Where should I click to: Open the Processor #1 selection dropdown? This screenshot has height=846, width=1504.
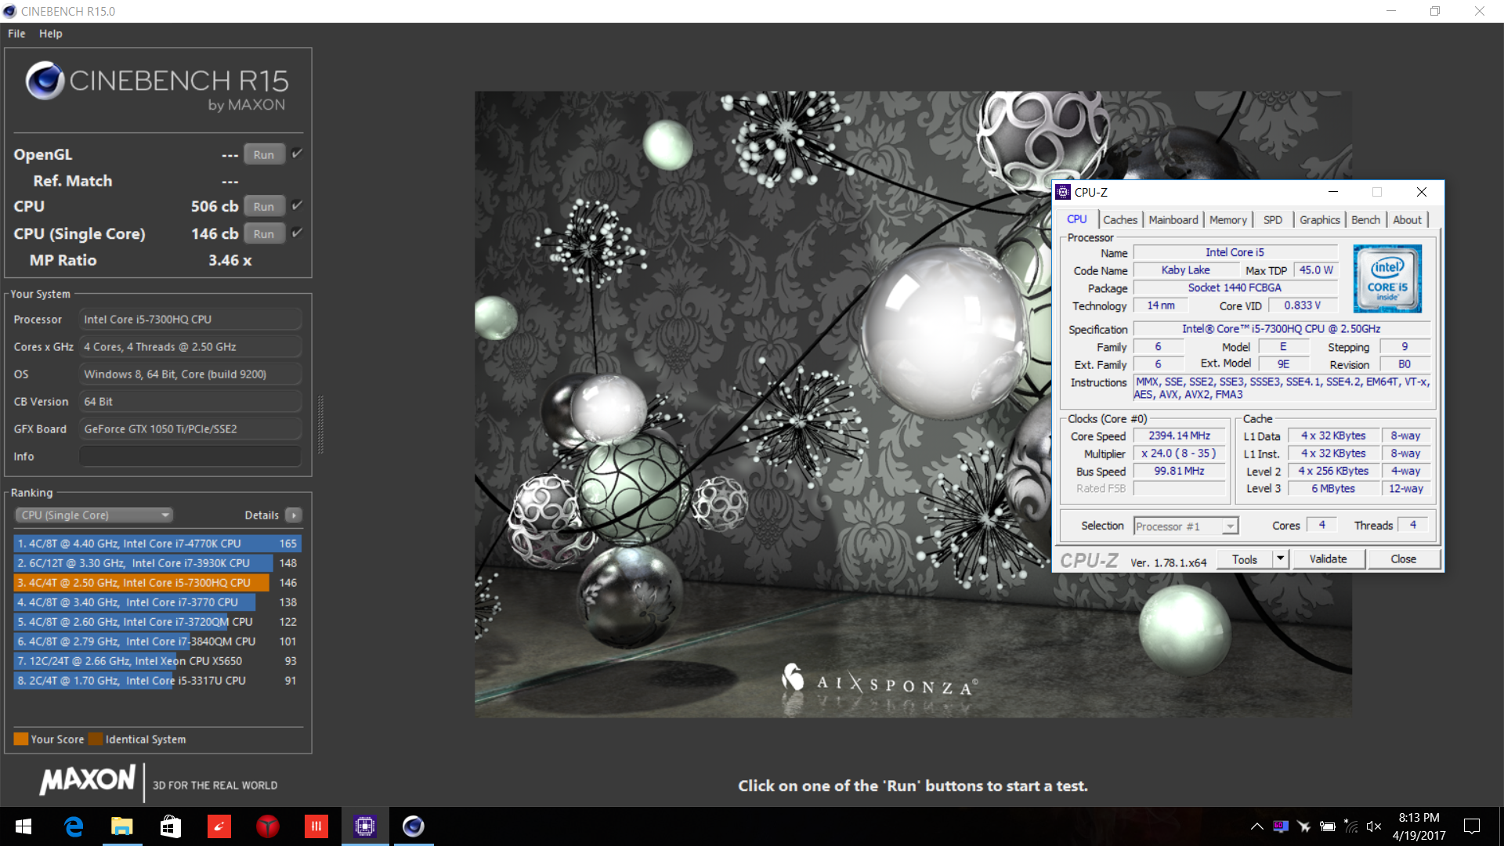point(1186,526)
